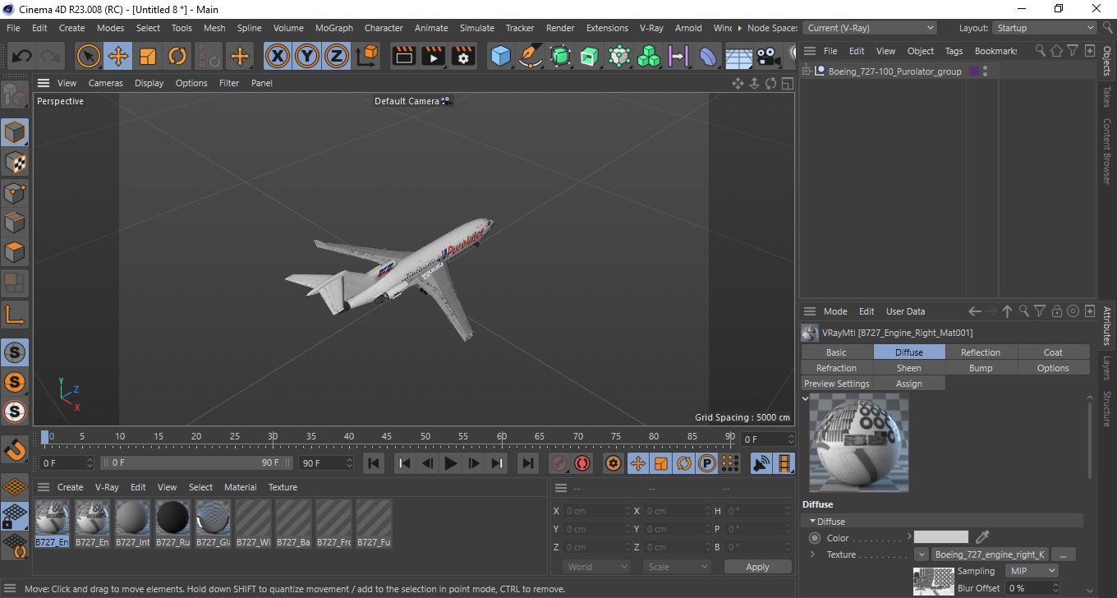Switch to the Reflection tab
This screenshot has height=598, width=1117.
click(x=981, y=352)
